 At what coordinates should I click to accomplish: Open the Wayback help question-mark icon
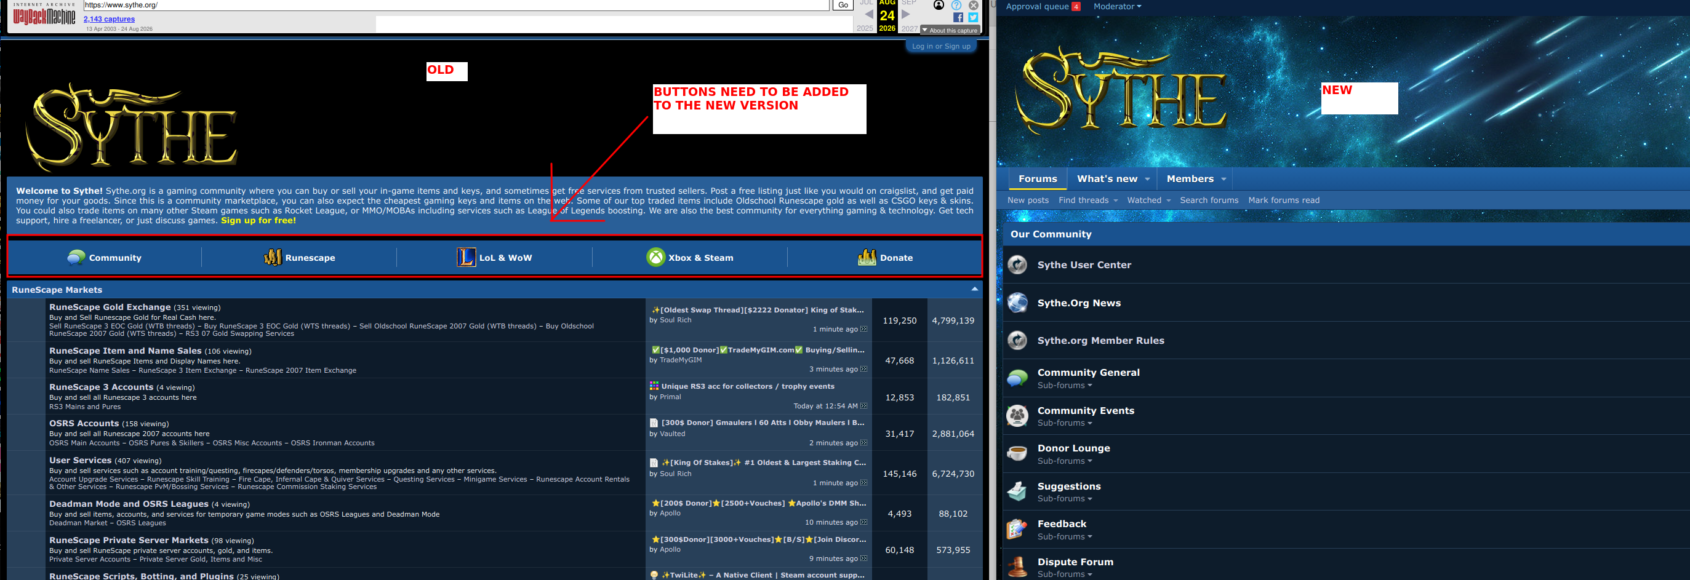956,6
